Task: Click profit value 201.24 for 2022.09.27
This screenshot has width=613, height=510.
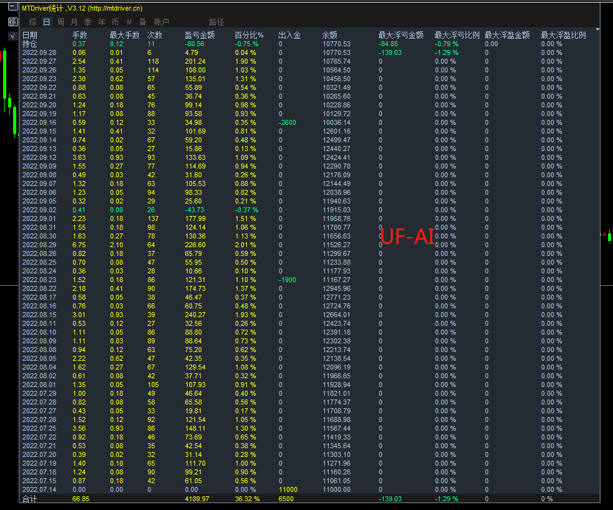Action: (196, 61)
